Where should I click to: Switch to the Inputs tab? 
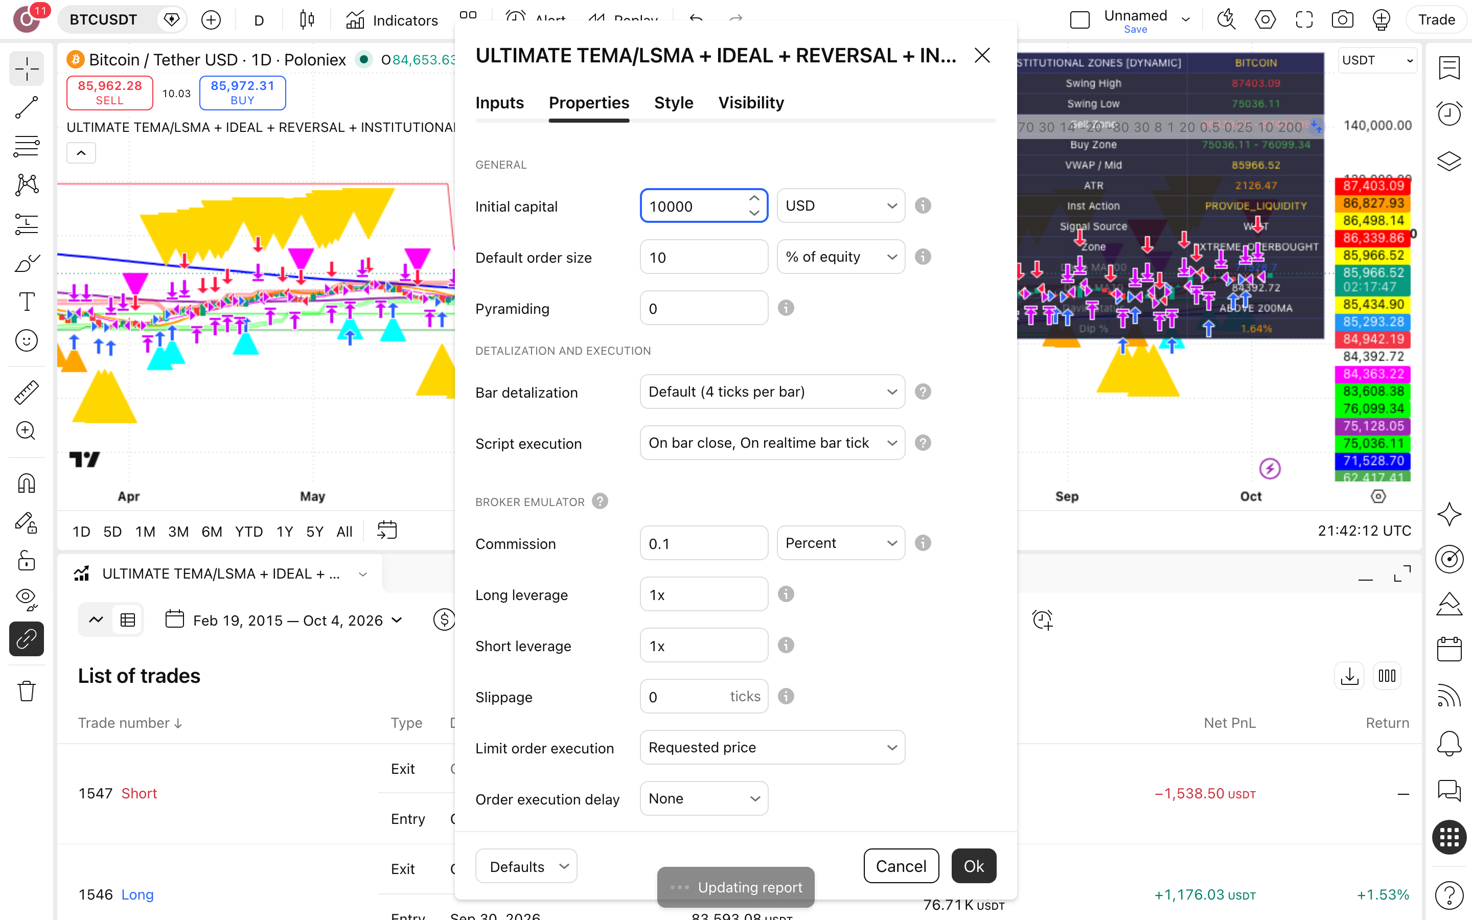[499, 102]
